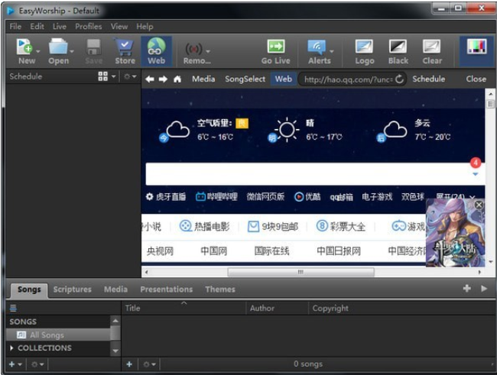
Task: Click the Go Live button
Action: point(276,52)
